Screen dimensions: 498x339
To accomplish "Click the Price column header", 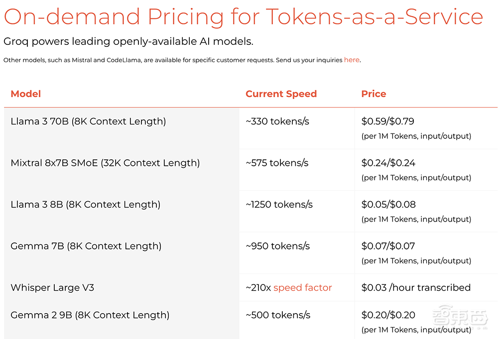I will pos(373,94).
